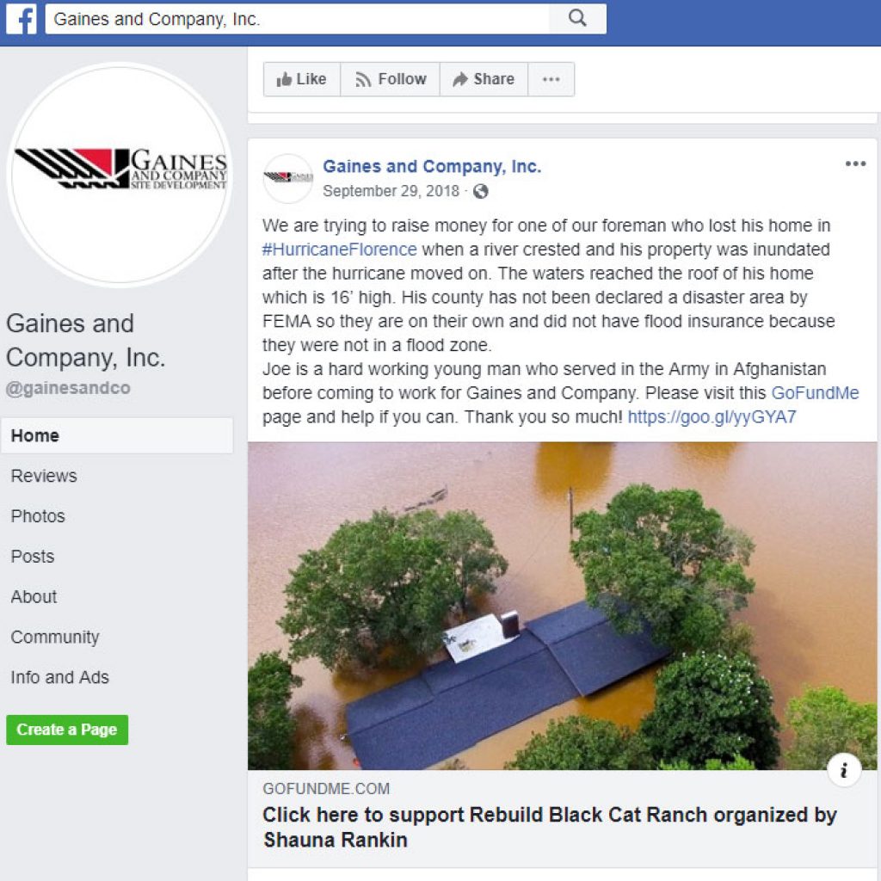Click the search magnifier icon
Screen dimensions: 881x881
[577, 19]
